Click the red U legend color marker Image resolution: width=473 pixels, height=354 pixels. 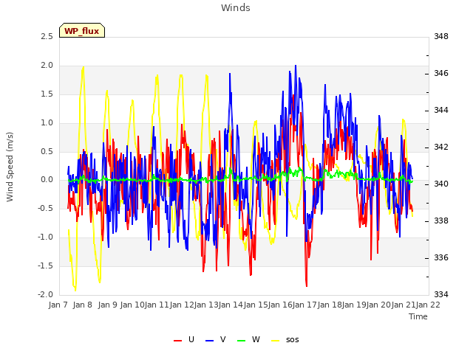177,341
